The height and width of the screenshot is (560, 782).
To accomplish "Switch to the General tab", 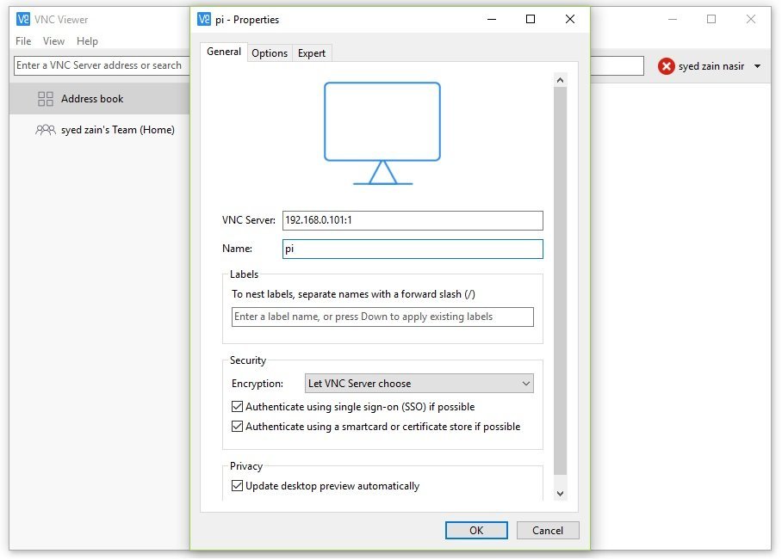I will click(x=224, y=52).
